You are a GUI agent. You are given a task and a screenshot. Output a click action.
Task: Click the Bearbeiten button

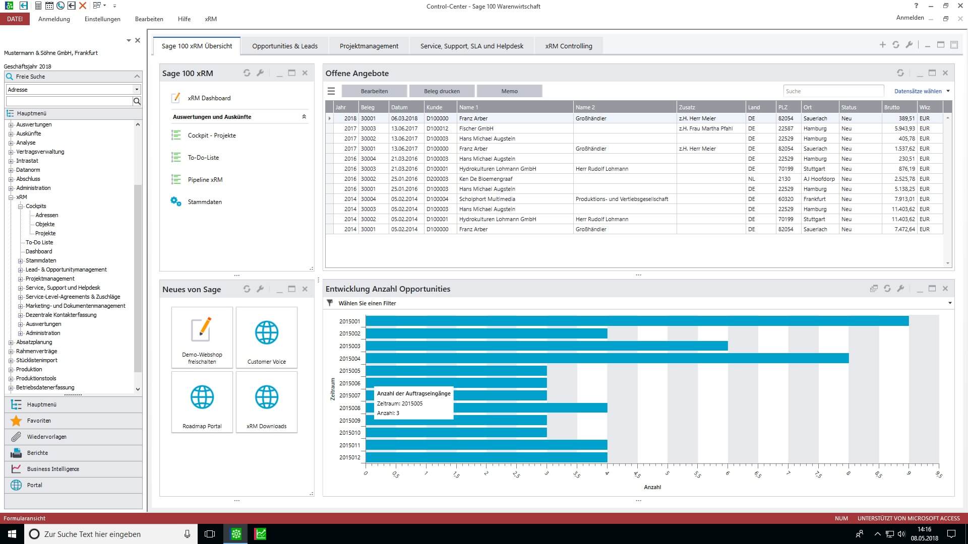[x=374, y=91]
